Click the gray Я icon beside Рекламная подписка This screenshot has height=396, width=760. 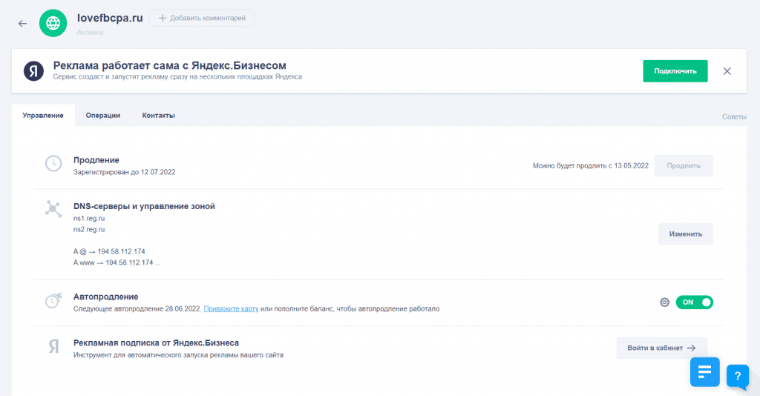pyautogui.click(x=53, y=346)
